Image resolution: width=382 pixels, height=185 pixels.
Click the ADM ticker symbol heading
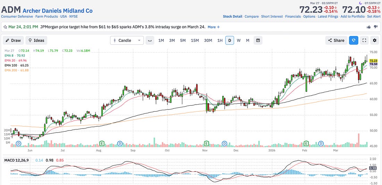pos(11,10)
